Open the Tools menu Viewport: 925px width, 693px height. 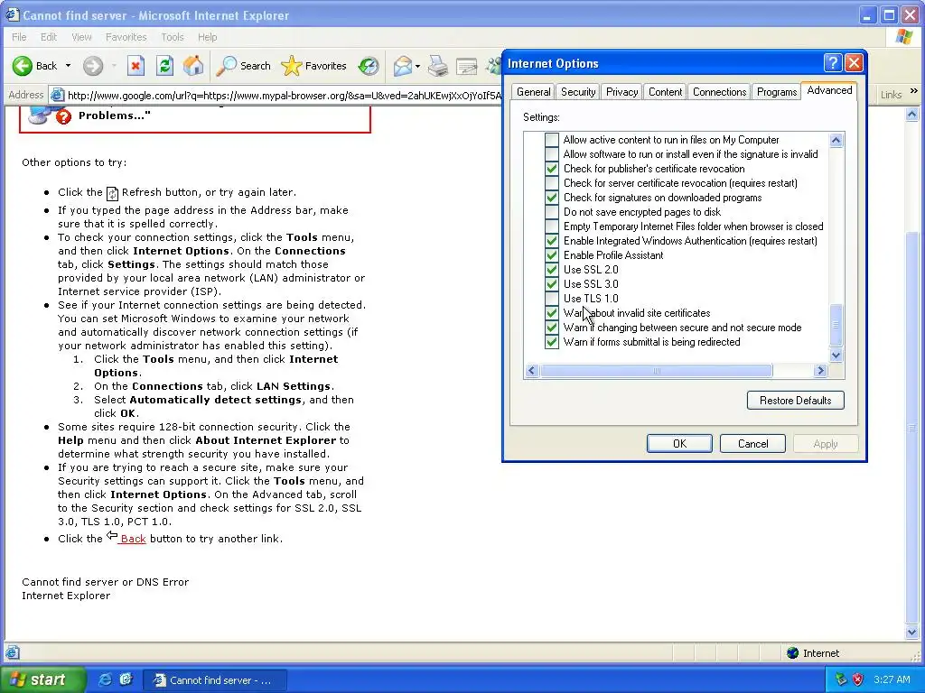pyautogui.click(x=173, y=37)
